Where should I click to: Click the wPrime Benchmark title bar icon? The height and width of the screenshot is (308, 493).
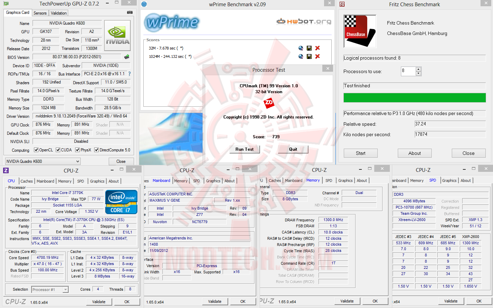coord(144,4)
